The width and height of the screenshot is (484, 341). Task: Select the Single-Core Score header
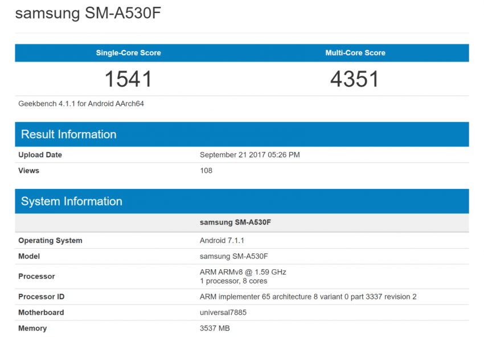(x=129, y=53)
